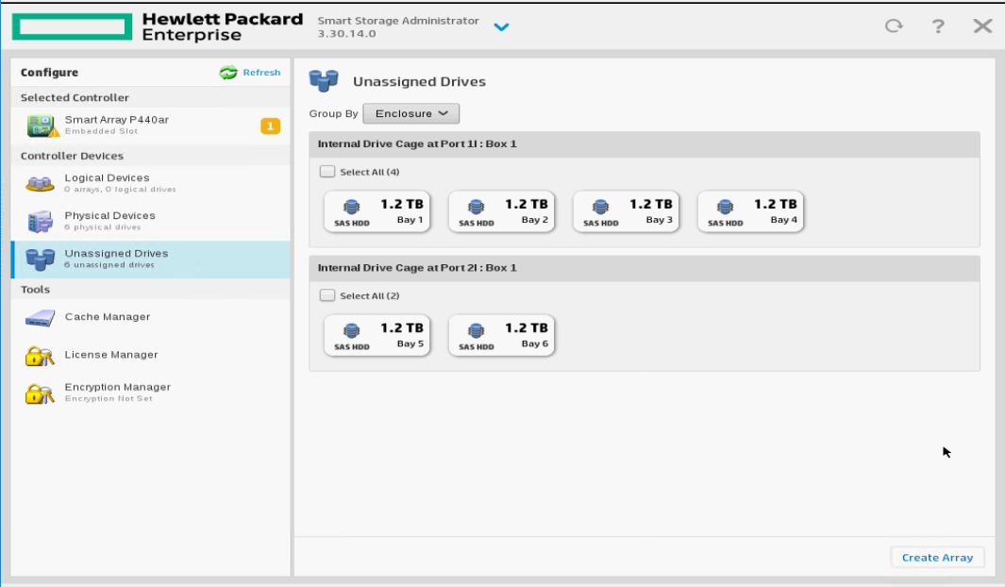Select the Bay 1 drive card
Viewport: 1005px width, 587px height.
(377, 211)
